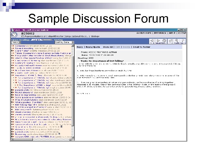The width and height of the screenshot is (197, 148).
Task: Click Email to Poster
Action: point(142,47)
